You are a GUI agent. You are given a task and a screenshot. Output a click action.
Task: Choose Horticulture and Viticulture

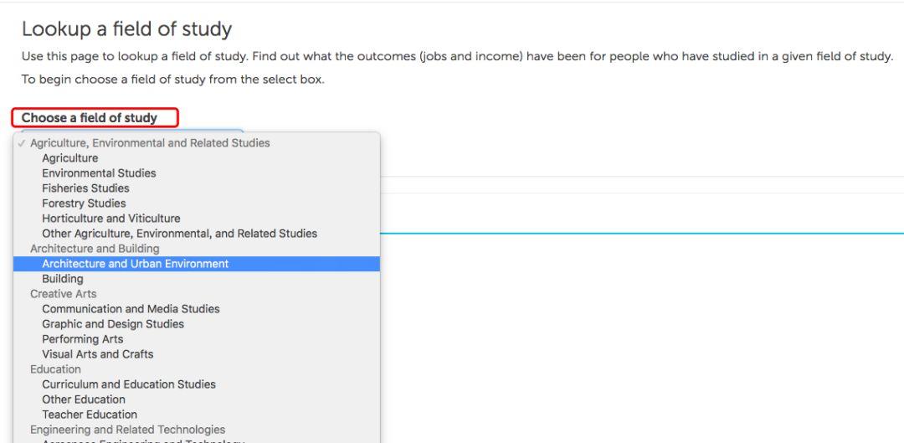click(111, 219)
